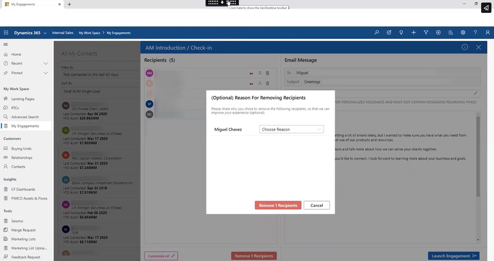The height and width of the screenshot is (261, 494).
Task: Click the advanced filter funnel icon
Action: point(426,32)
